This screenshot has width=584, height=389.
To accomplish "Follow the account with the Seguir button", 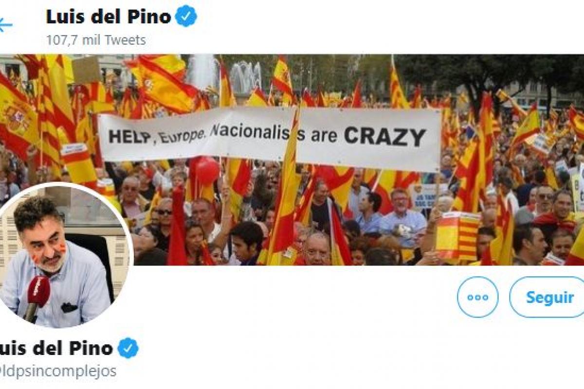I will [x=547, y=297].
